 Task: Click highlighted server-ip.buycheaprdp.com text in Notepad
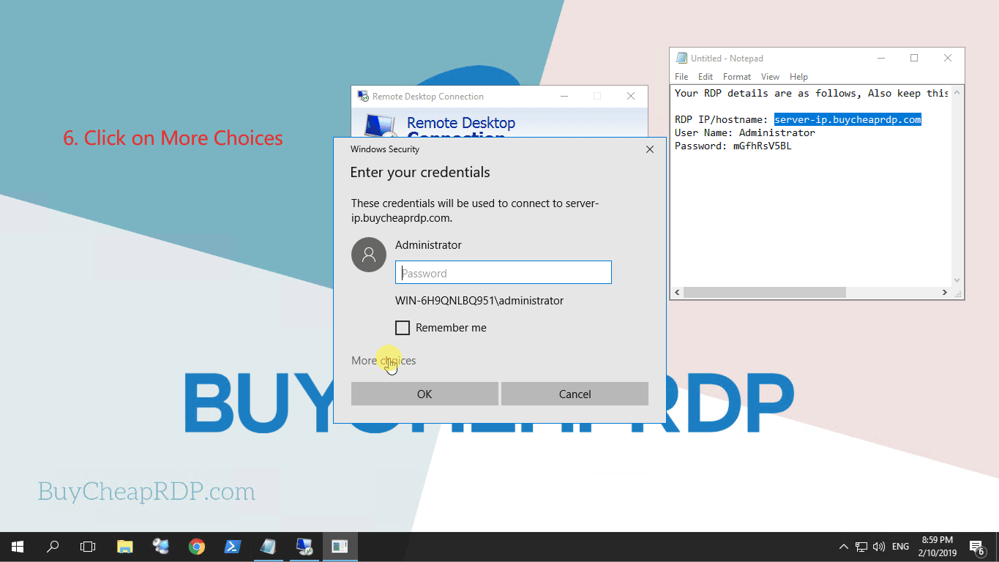tap(848, 119)
